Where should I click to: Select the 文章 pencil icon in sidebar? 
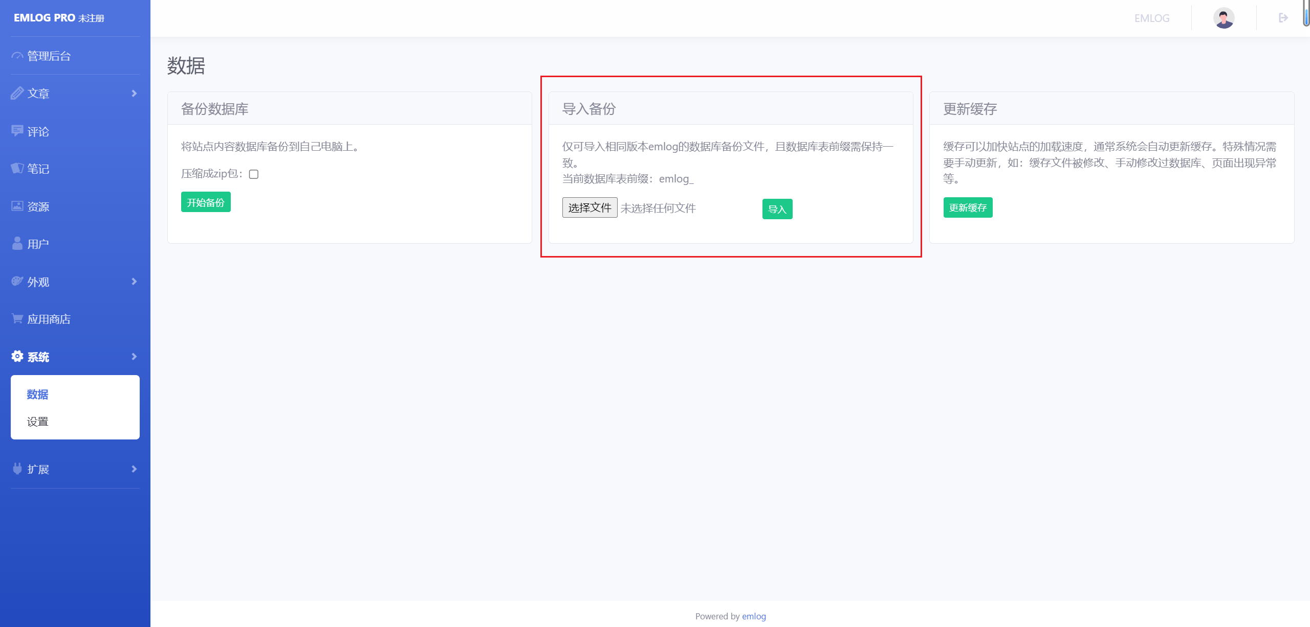(17, 93)
